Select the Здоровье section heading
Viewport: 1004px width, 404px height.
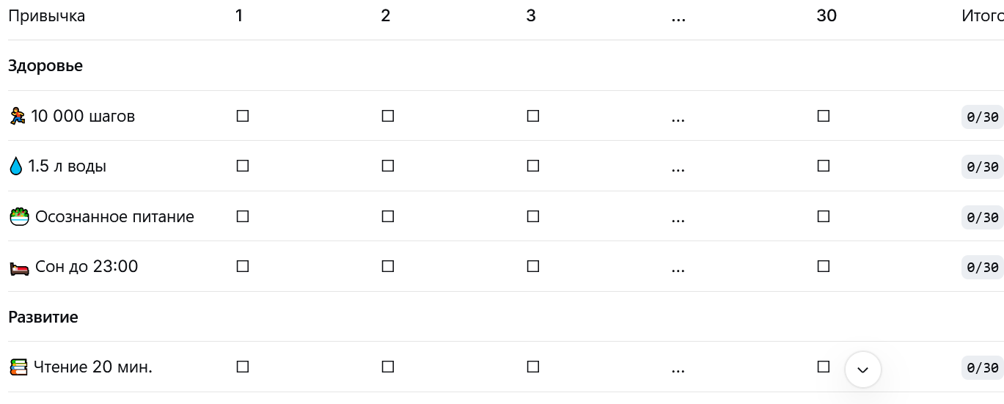(x=45, y=66)
